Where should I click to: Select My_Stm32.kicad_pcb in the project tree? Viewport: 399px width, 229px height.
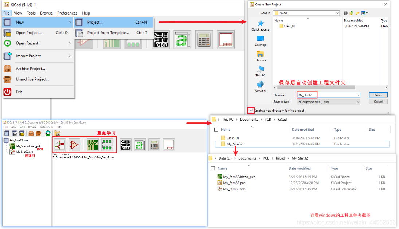(28, 146)
